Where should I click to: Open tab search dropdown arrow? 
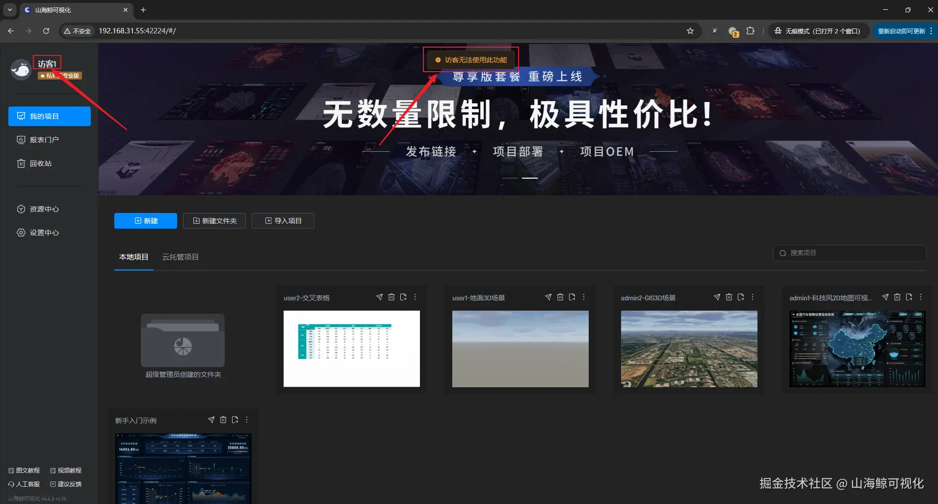(9, 10)
